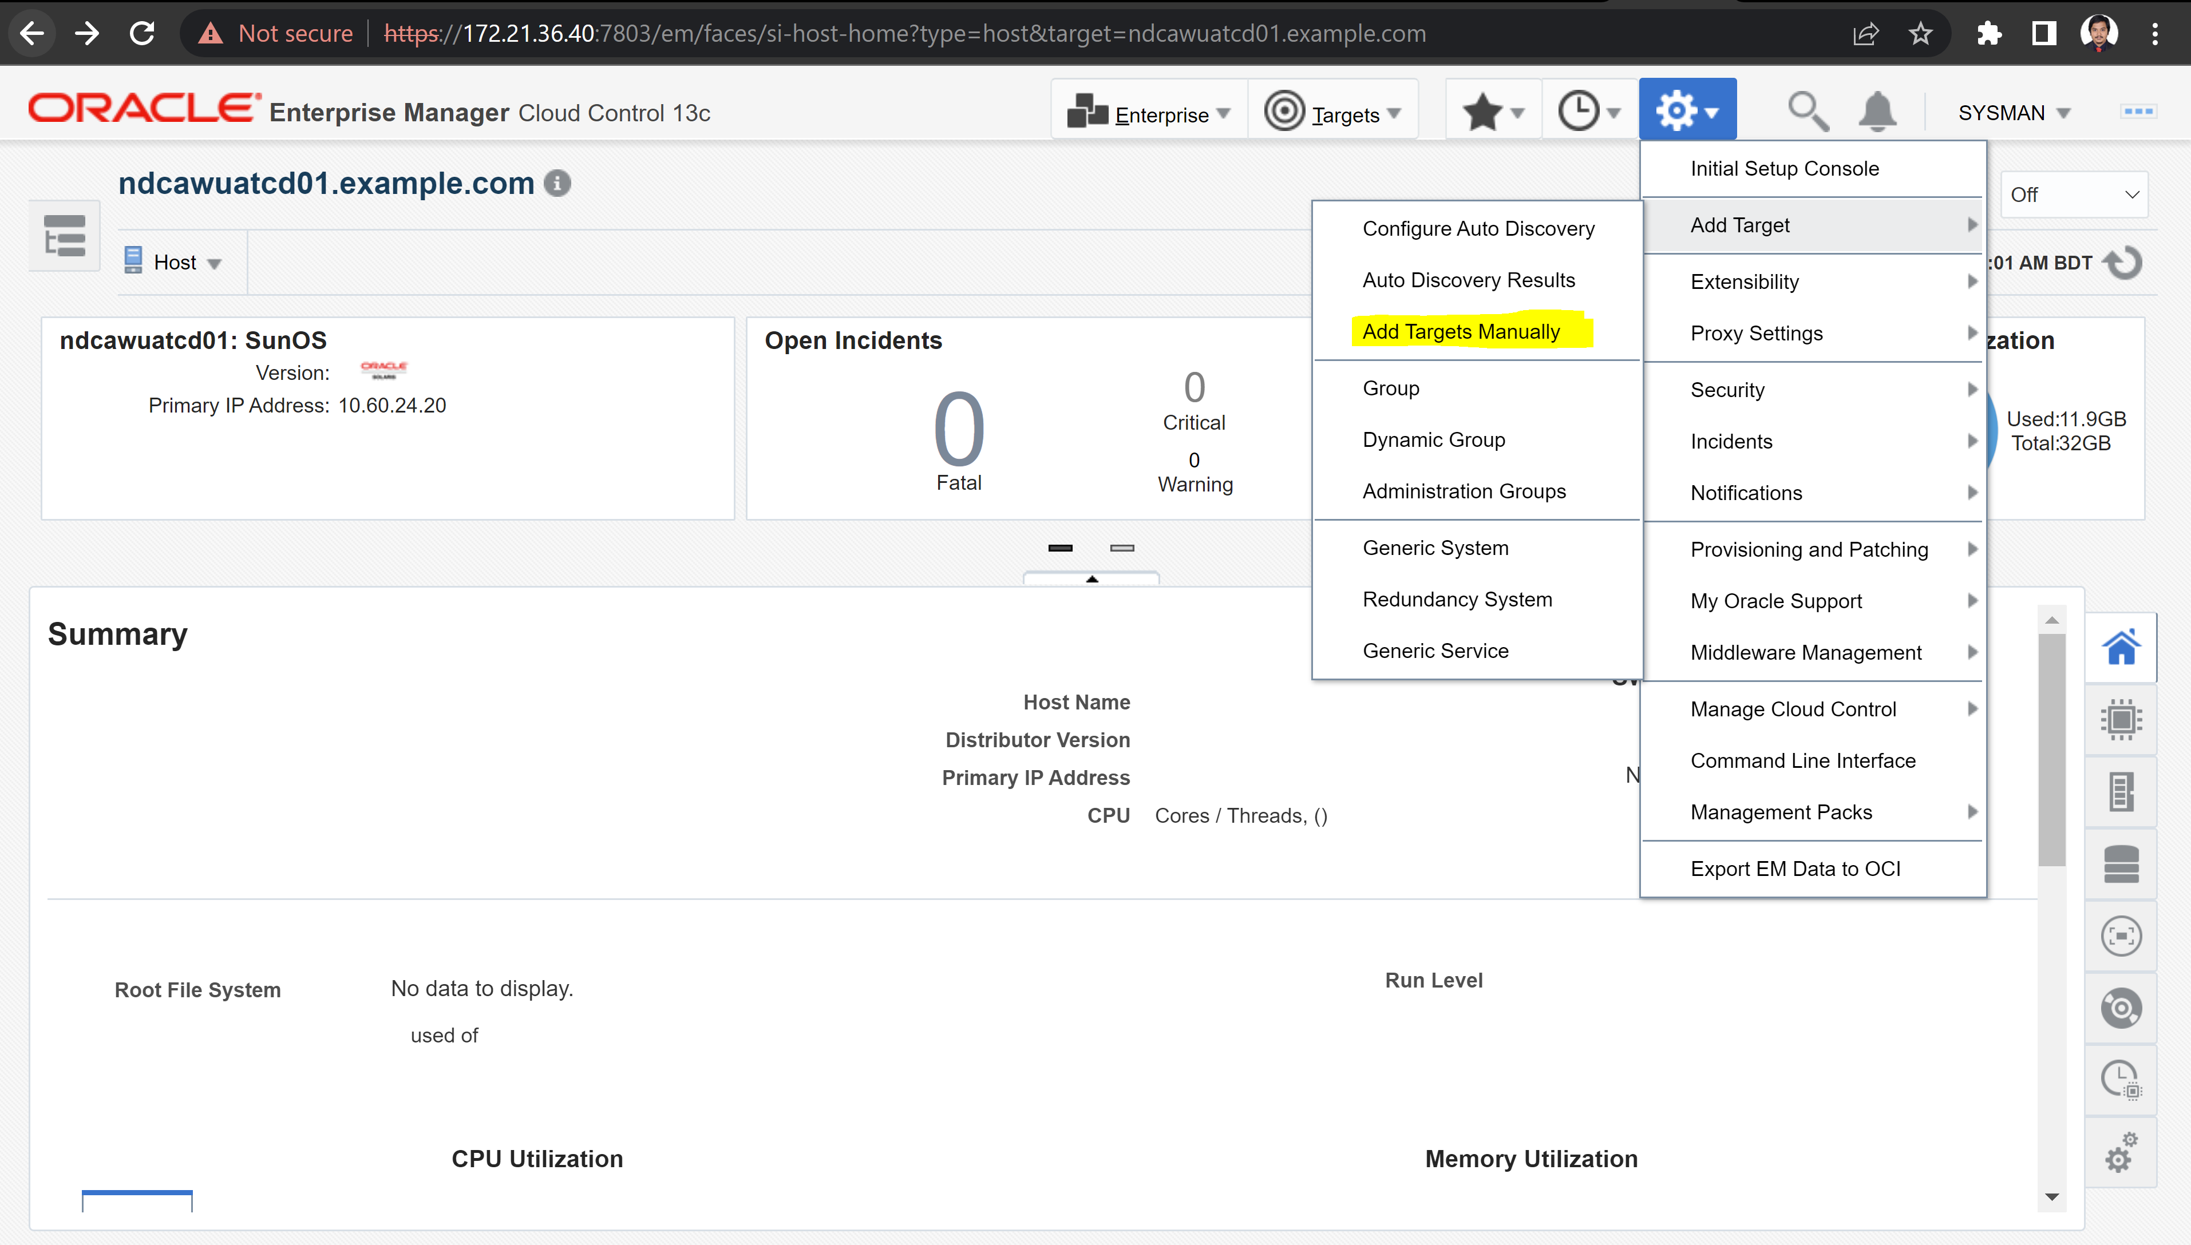Open the Host dropdown menu
Image resolution: width=2191 pixels, height=1245 pixels.
(x=173, y=263)
